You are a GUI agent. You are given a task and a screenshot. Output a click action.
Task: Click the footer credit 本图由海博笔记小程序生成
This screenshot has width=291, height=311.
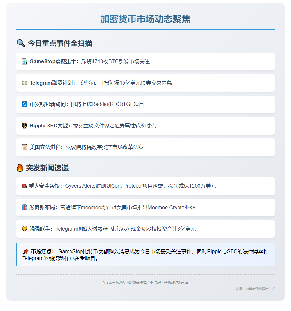pyautogui.click(x=255, y=289)
